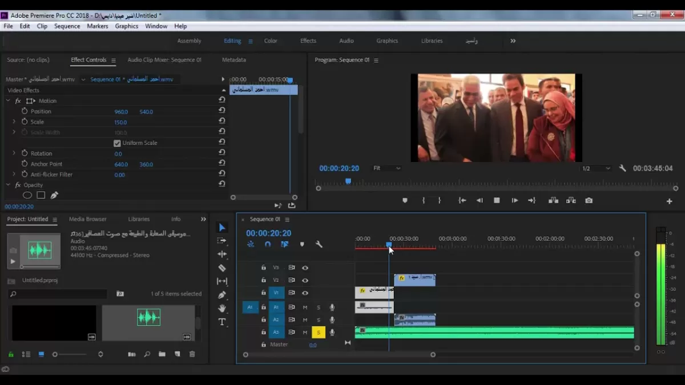Image resolution: width=685 pixels, height=385 pixels.
Task: Select the Pen tool in the tools panel
Action: pos(222,295)
